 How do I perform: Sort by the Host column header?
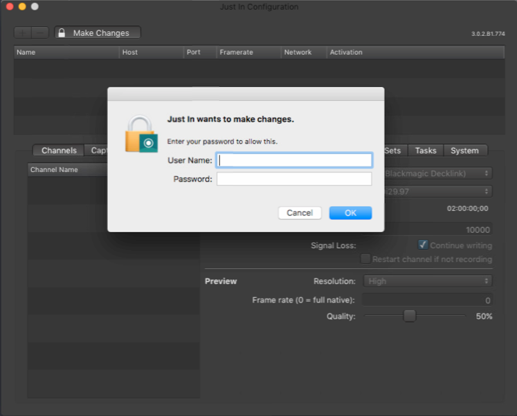coord(151,53)
